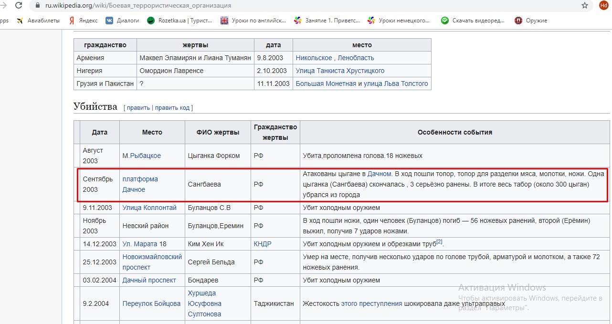
Task: Select the Омордион Лавренсе cell
Action: (x=195, y=71)
